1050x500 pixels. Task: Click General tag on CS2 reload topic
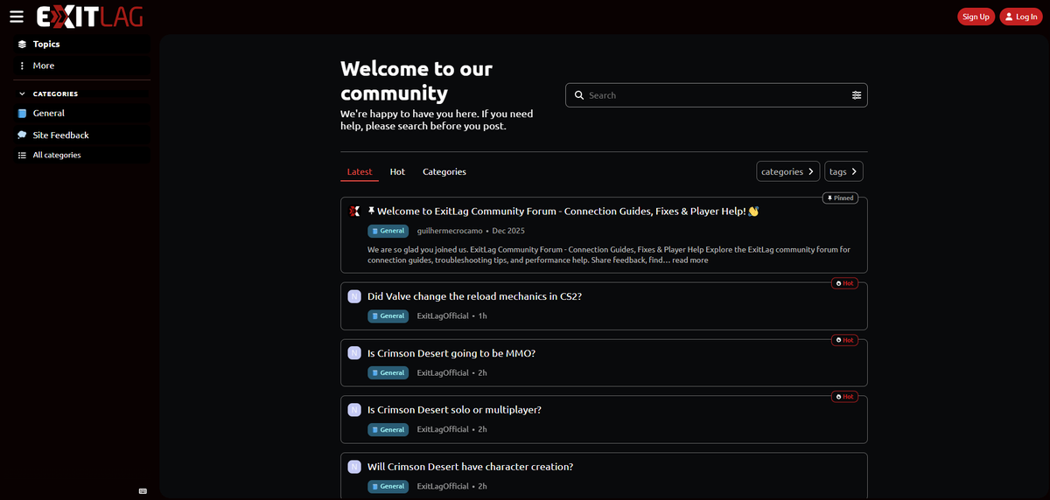pos(388,316)
